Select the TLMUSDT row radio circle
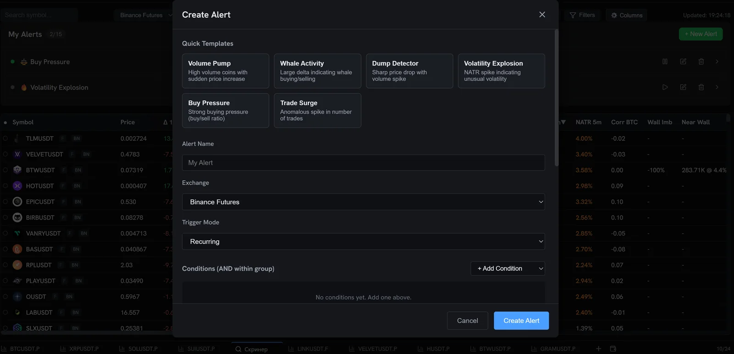The image size is (734, 354). (6, 138)
